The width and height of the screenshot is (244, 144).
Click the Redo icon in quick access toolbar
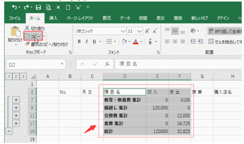point(26,7)
